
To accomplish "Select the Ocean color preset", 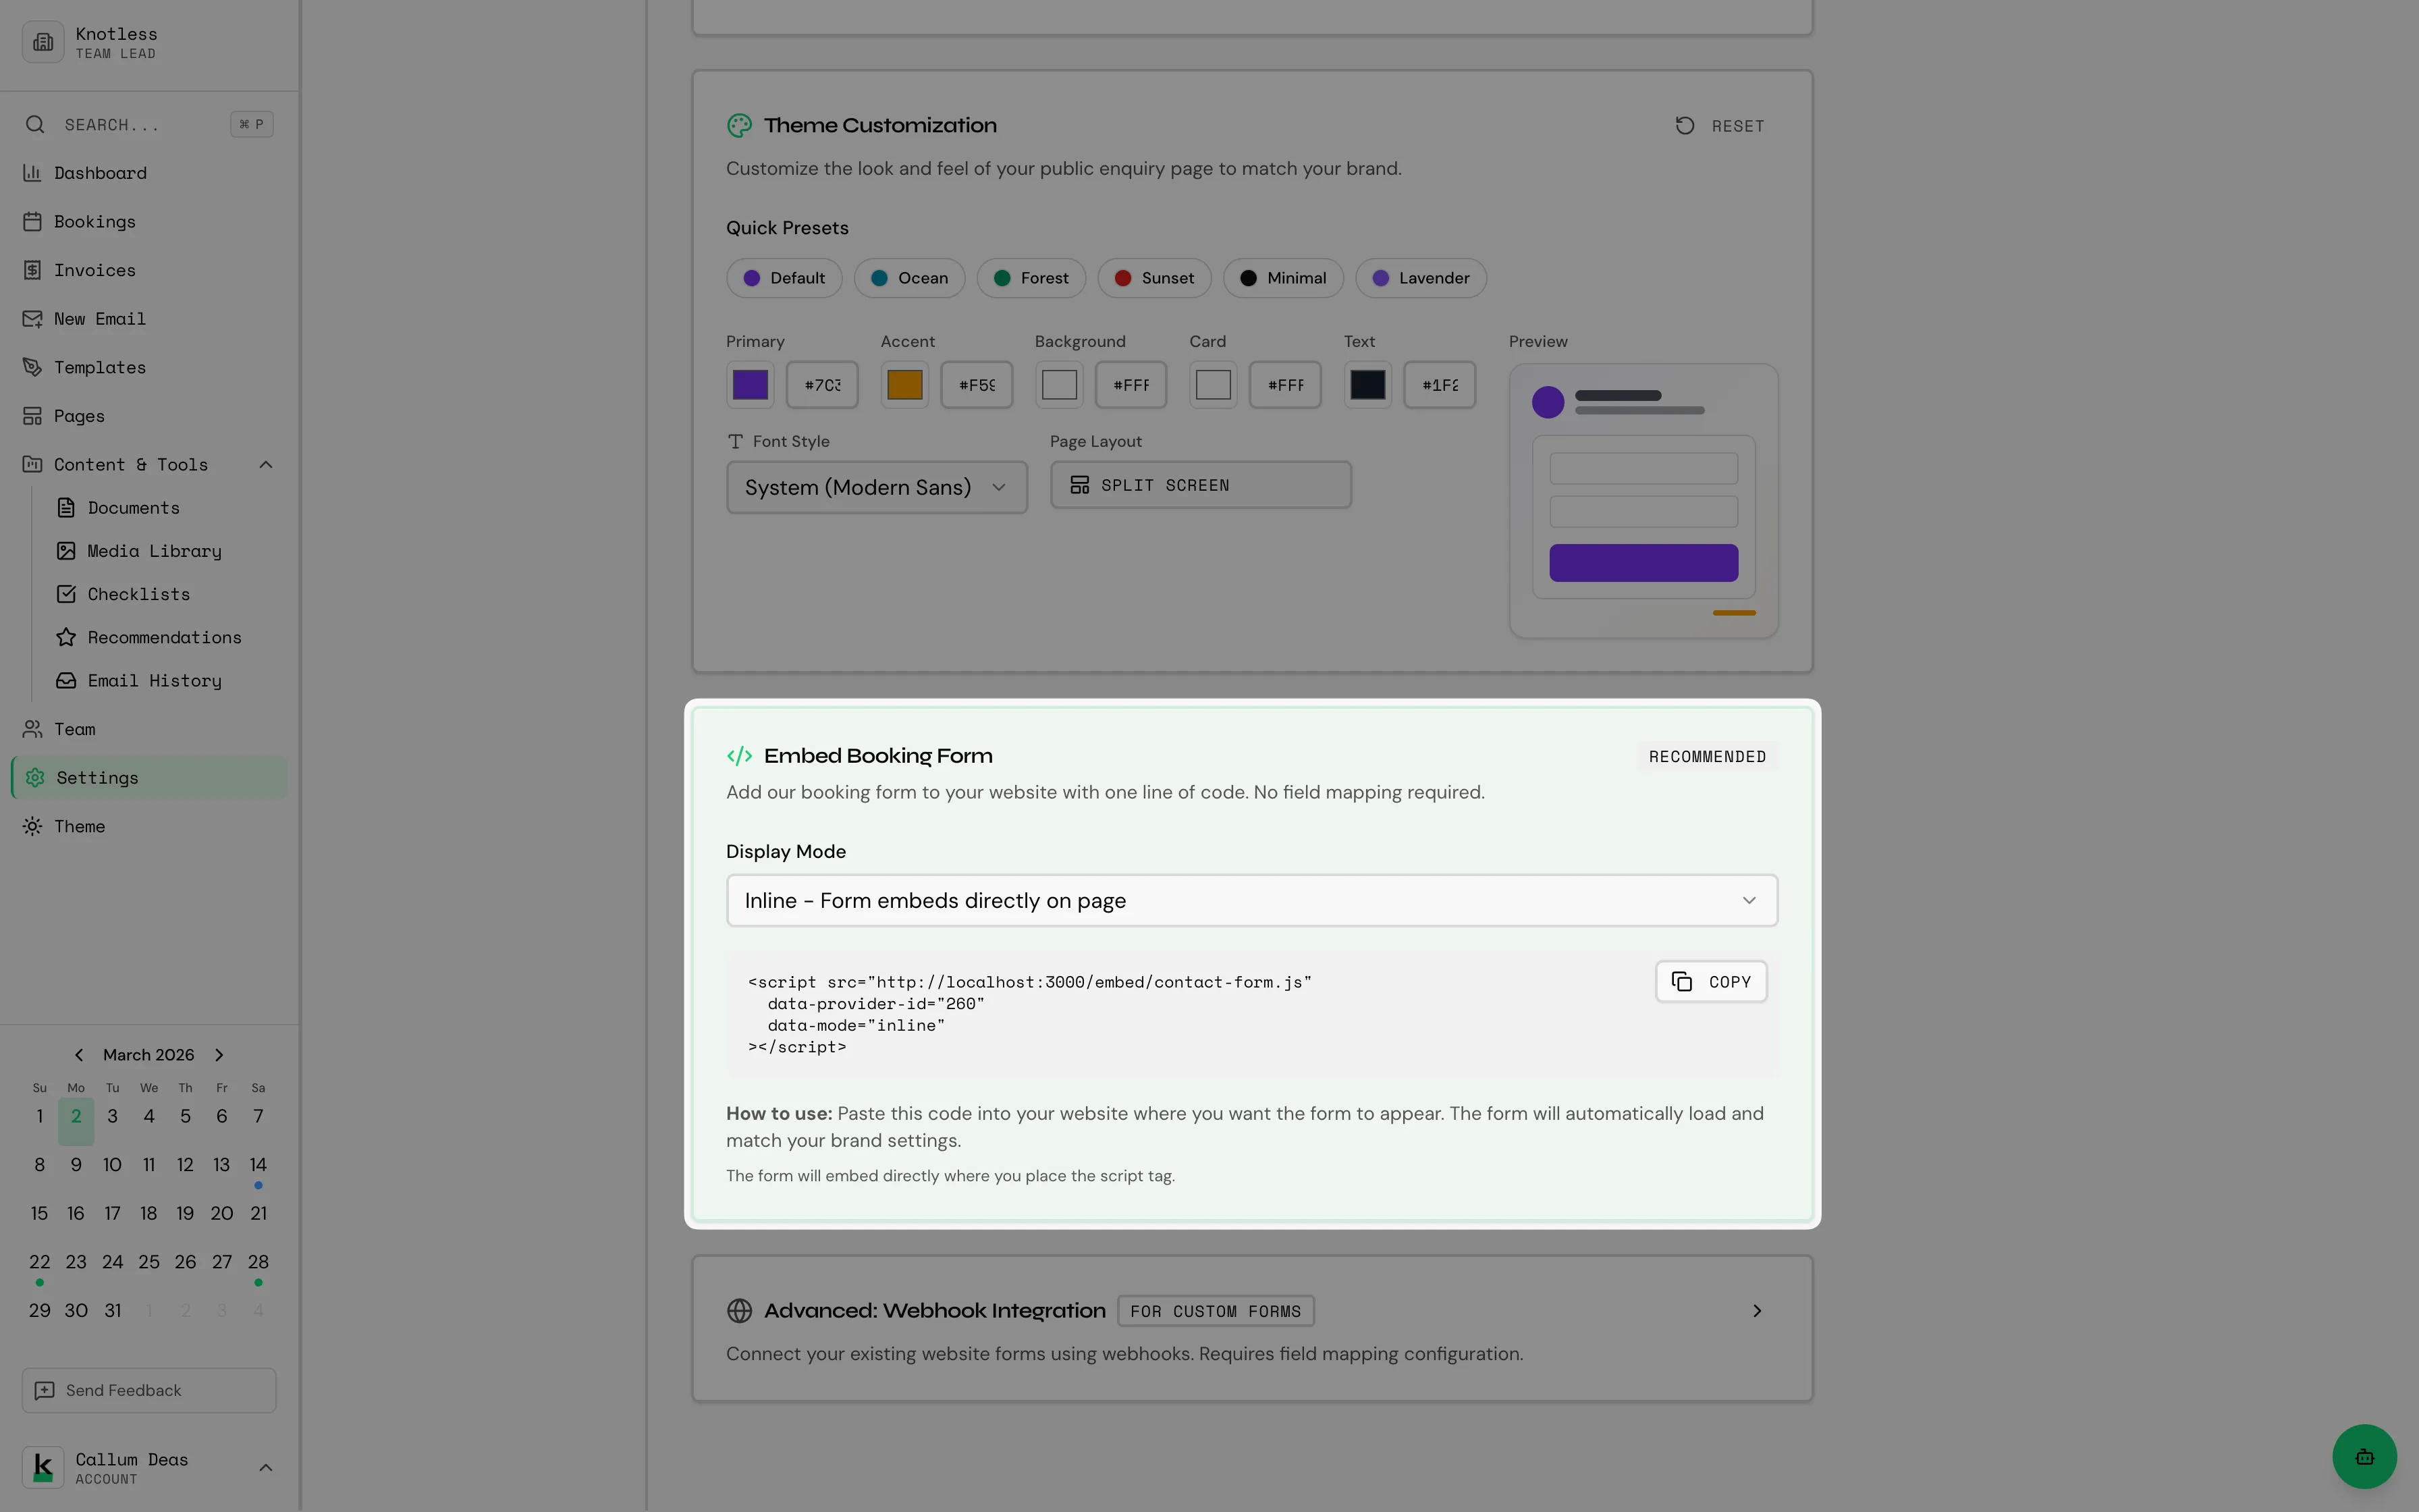I will coord(908,278).
